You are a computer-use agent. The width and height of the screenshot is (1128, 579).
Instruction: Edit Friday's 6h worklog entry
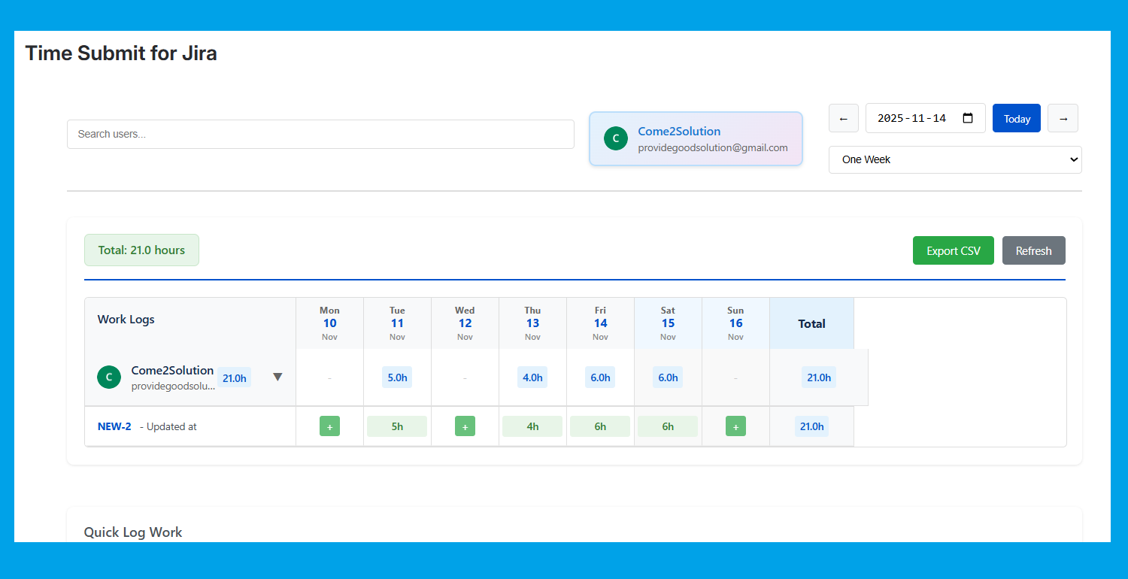coord(600,426)
